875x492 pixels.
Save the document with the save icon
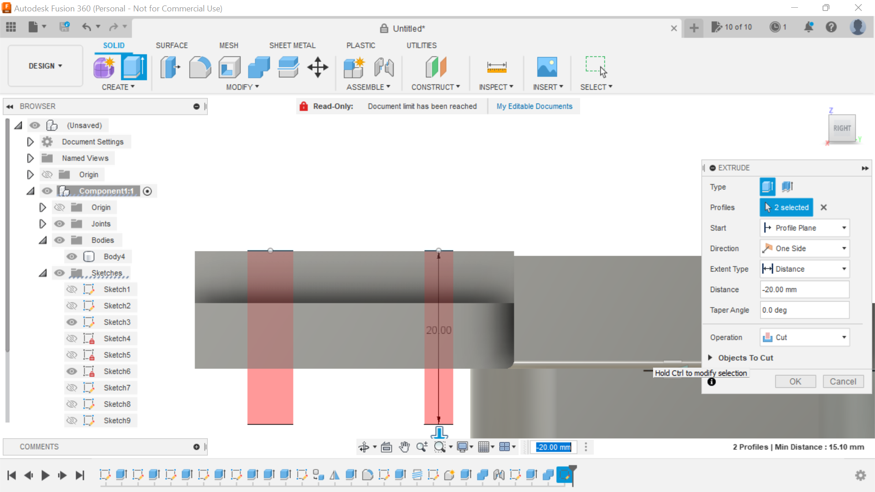tap(64, 27)
